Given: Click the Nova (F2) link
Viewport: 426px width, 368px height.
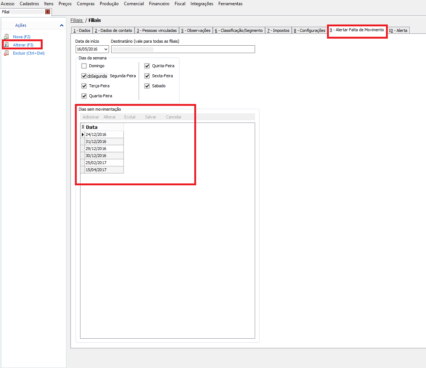Looking at the screenshot, I should (22, 37).
